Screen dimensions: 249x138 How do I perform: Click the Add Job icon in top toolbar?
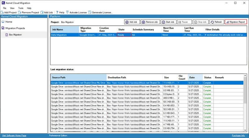tap(42, 12)
